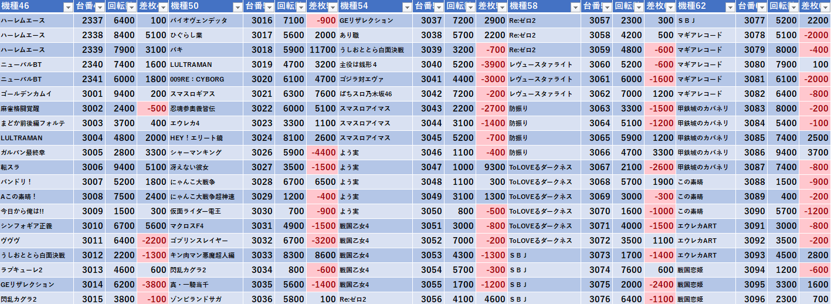This screenshot has width=831, height=304.
Task: Select 台番 cell 3085
Action: point(752,138)
